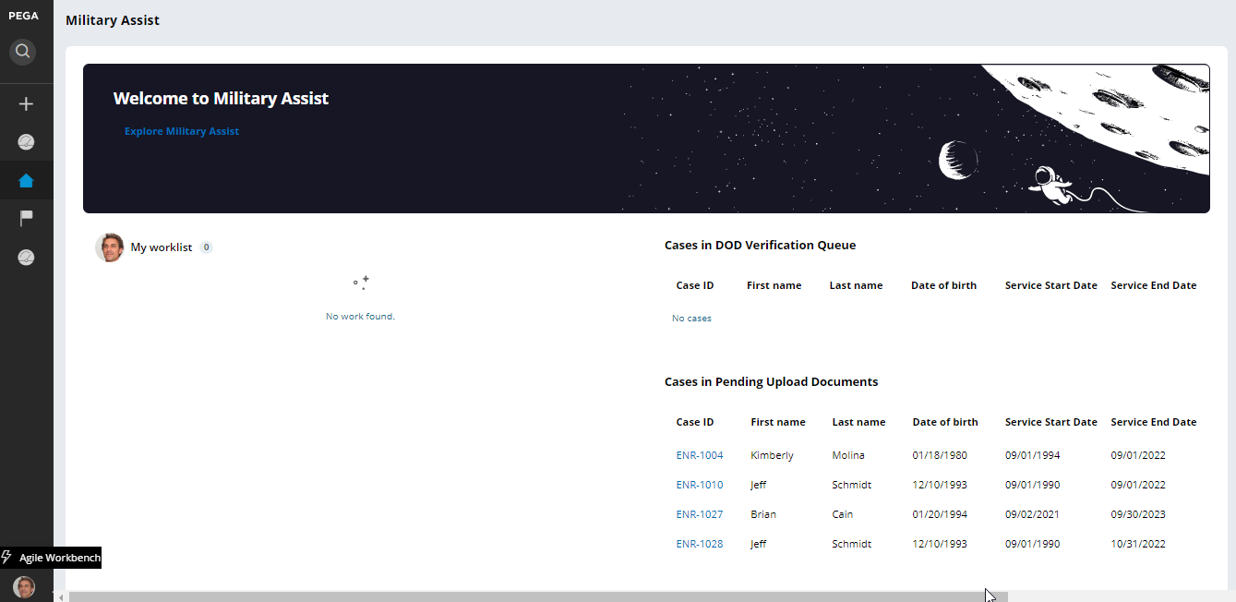Click the Military Assist page title

pyautogui.click(x=113, y=20)
